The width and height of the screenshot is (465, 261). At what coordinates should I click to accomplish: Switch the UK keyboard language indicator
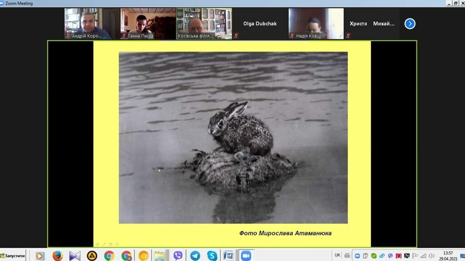[x=337, y=255]
